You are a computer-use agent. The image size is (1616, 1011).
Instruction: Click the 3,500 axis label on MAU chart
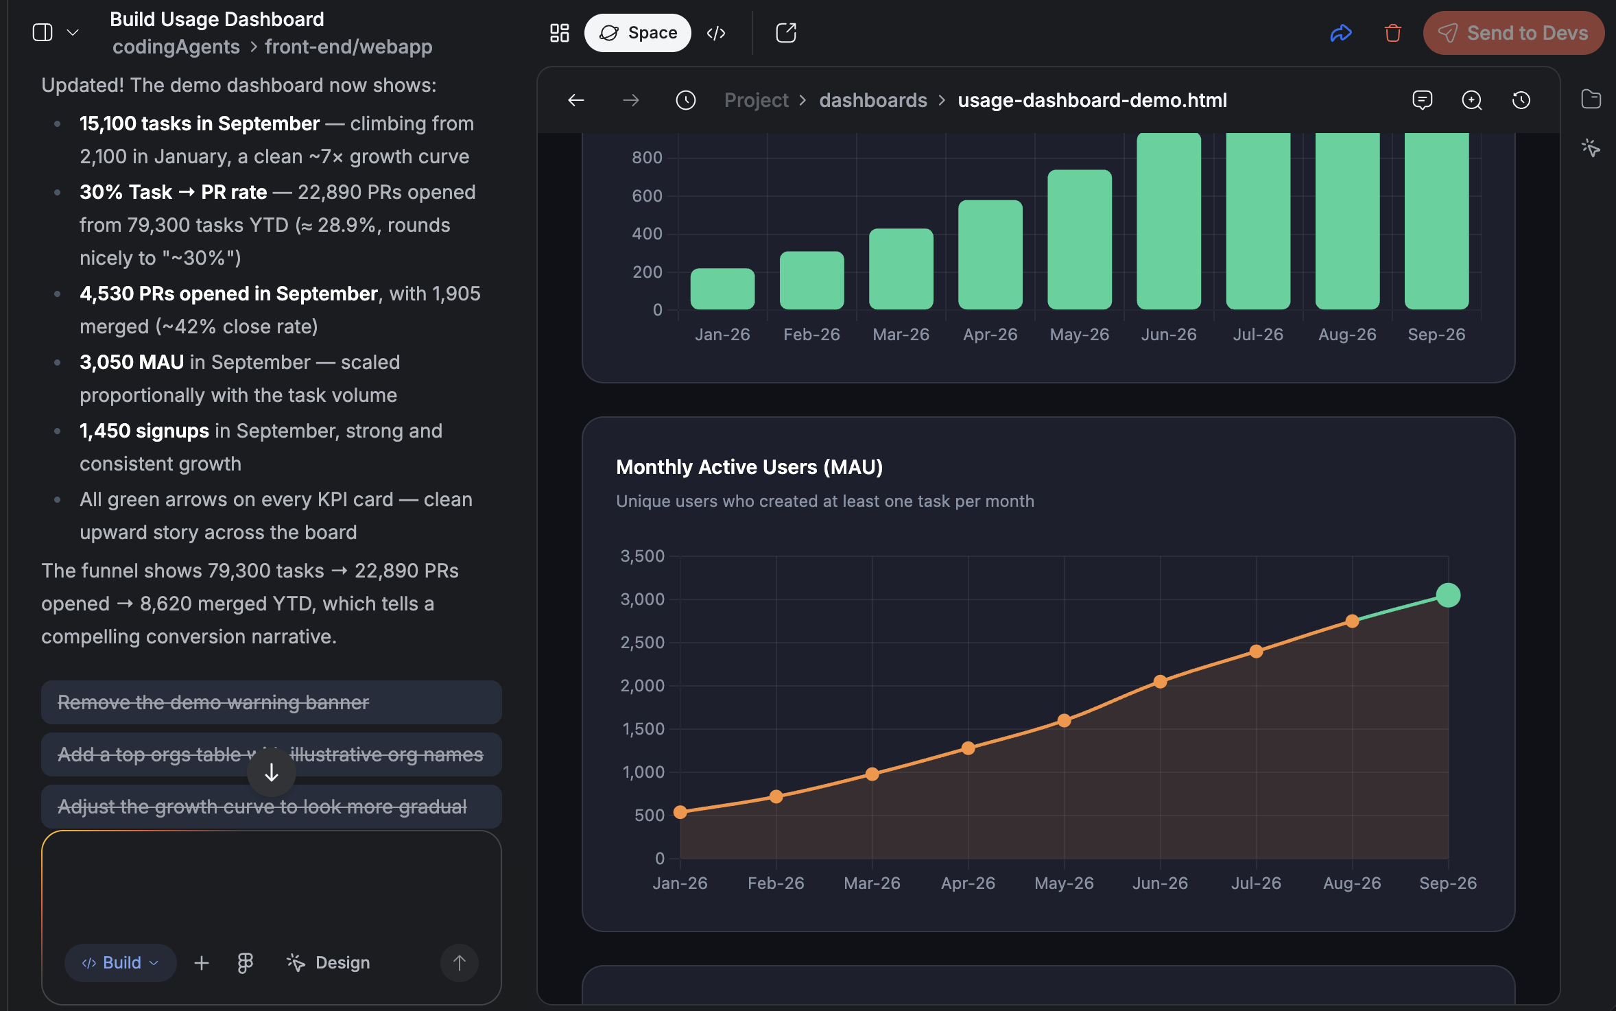tap(643, 556)
